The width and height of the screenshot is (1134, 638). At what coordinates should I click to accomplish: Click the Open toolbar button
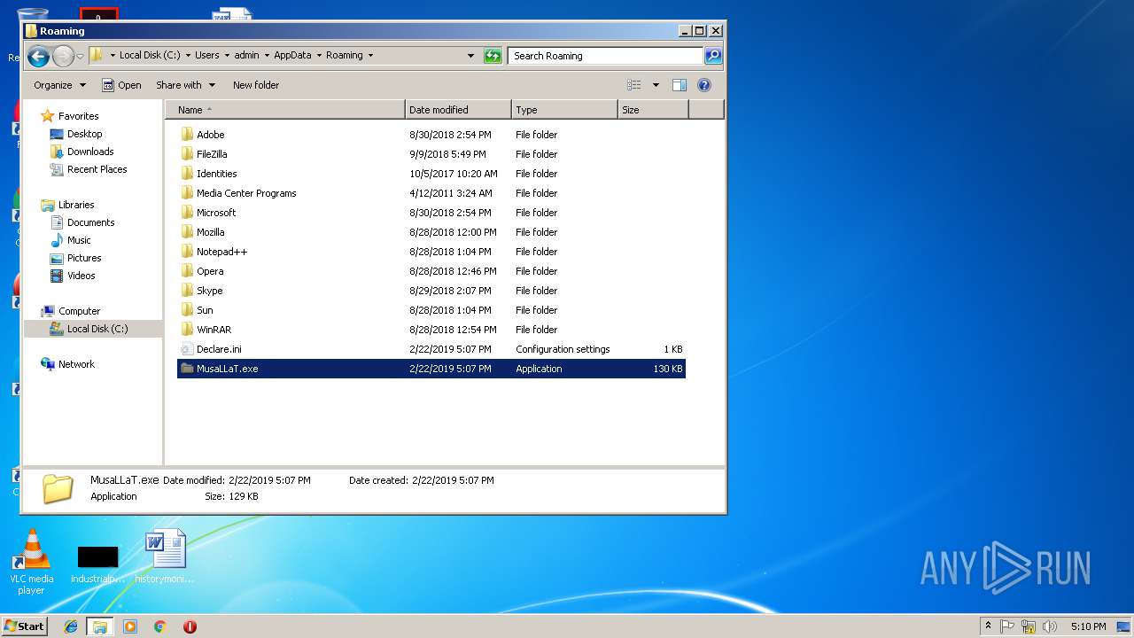(x=121, y=85)
